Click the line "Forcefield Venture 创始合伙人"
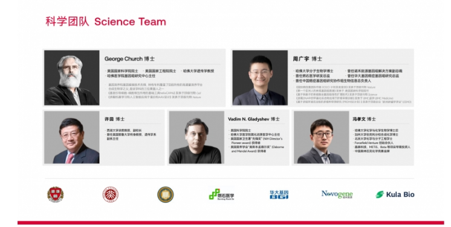This screenshot has width=451, height=227. (374, 143)
